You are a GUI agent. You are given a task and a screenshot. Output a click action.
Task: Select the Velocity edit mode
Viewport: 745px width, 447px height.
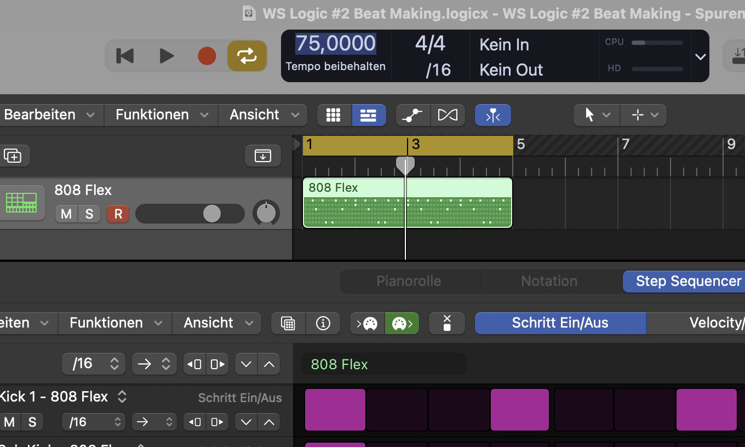click(x=696, y=323)
